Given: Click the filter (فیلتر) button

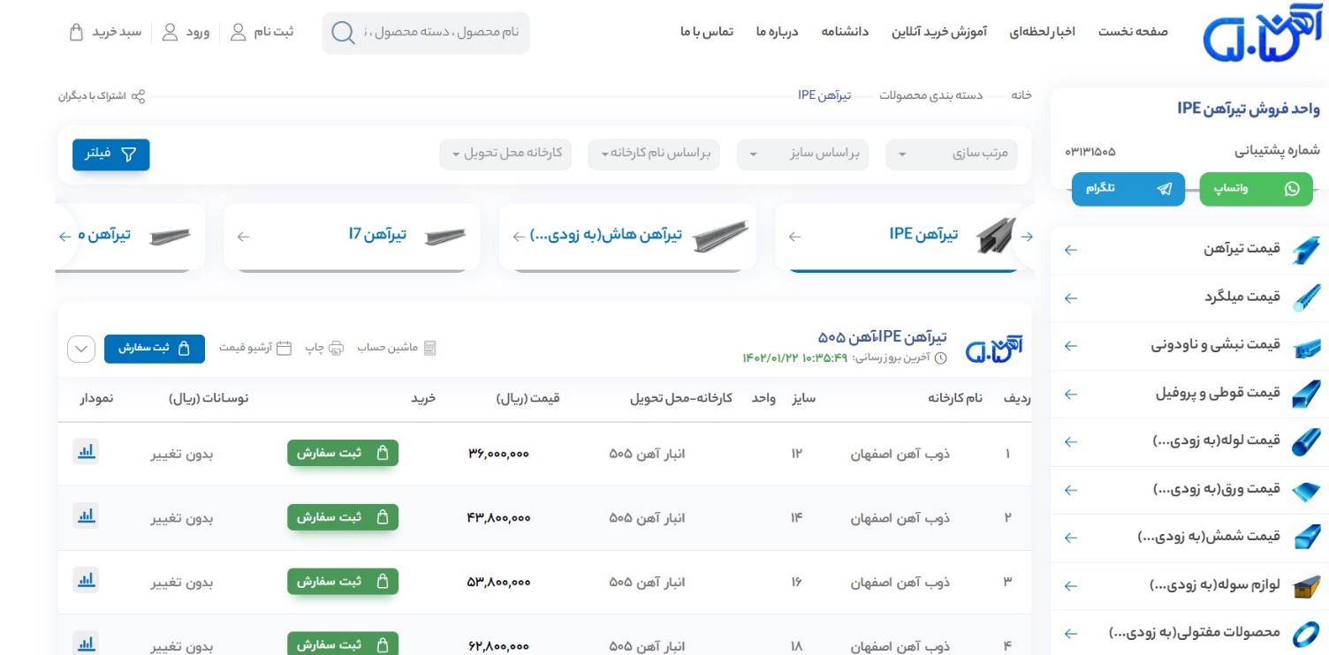Looking at the screenshot, I should 111,154.
